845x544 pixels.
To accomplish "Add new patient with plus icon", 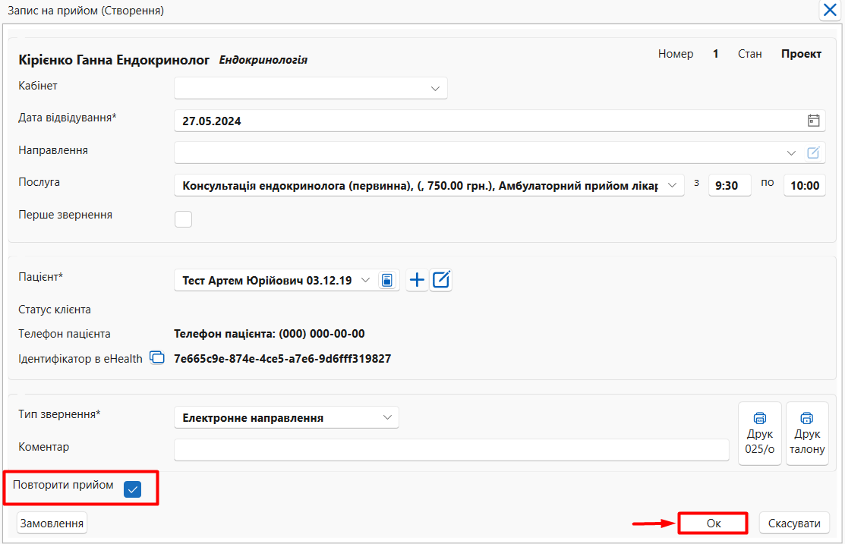I will 417,280.
